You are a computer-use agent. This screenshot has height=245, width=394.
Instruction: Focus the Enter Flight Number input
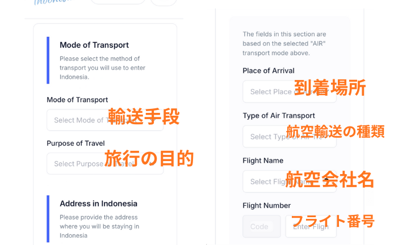(311, 226)
